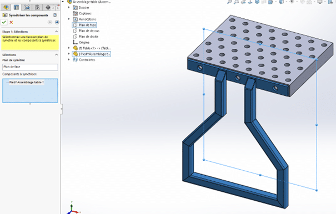This screenshot has width=336, height=214.
Task: Click the XYZ coordinate triad
Action: click(x=72, y=208)
